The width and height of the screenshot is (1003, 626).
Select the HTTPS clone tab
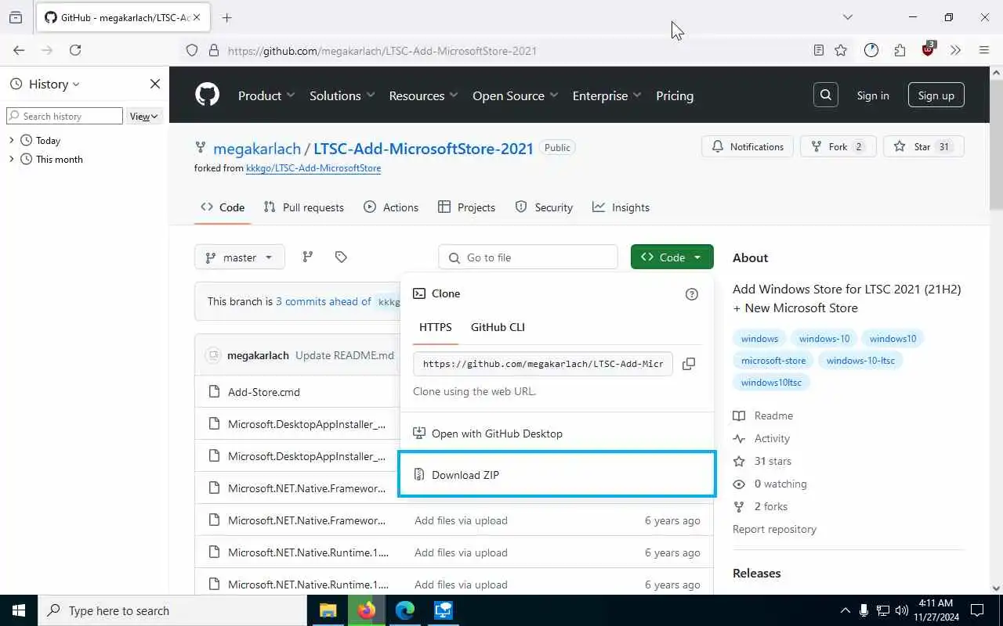(436, 327)
